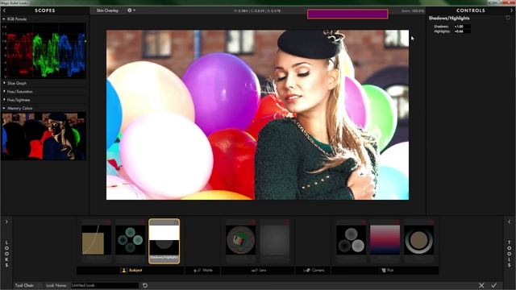The height and width of the screenshot is (290, 516).
Task: Click the RGB pixel values readout
Action: tap(257, 10)
